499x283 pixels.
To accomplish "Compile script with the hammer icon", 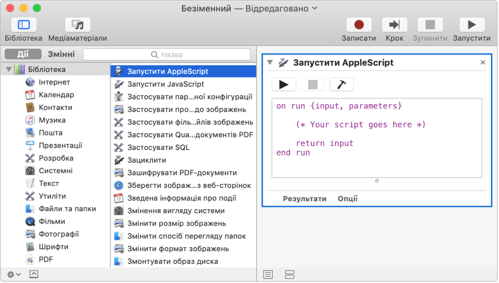I will pos(341,85).
